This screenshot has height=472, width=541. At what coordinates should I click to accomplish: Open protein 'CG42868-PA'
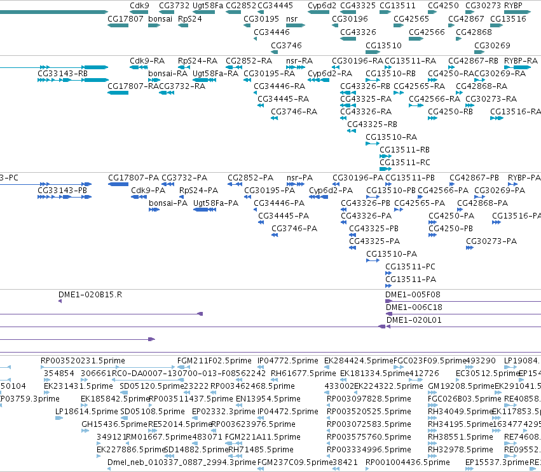point(483,203)
